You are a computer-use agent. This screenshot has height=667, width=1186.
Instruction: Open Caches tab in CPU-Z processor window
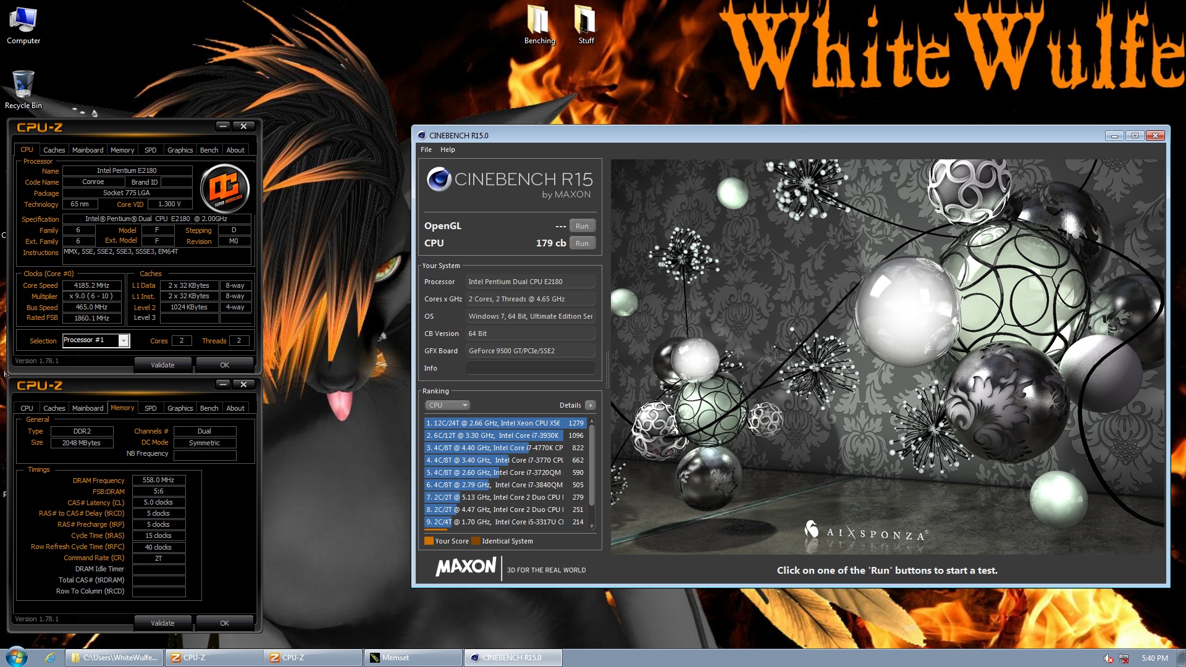click(54, 150)
